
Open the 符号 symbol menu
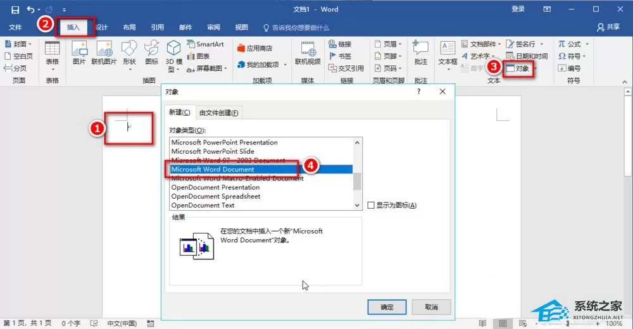click(x=572, y=56)
